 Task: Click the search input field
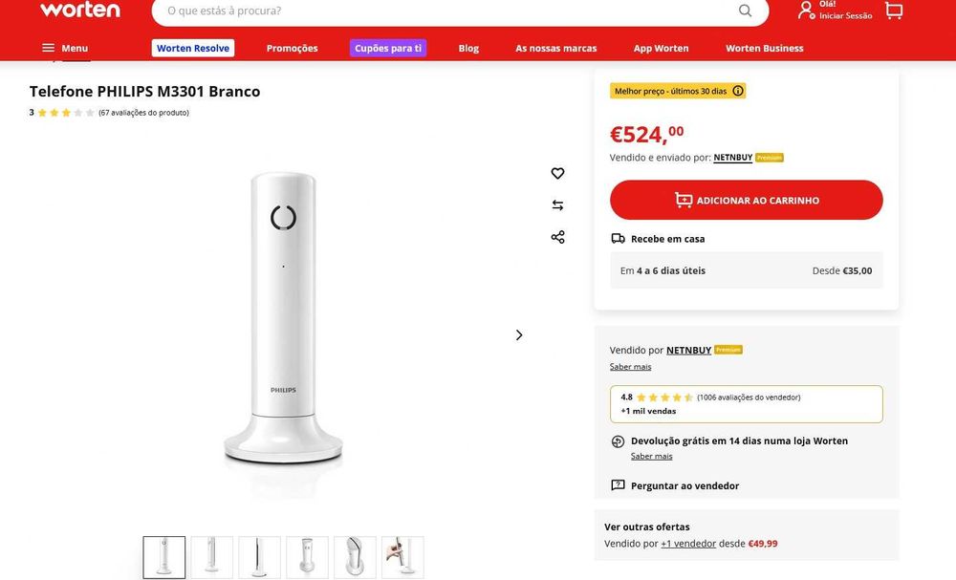(440, 11)
